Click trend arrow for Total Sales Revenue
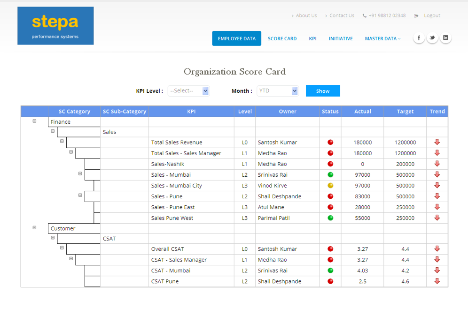 tap(437, 142)
